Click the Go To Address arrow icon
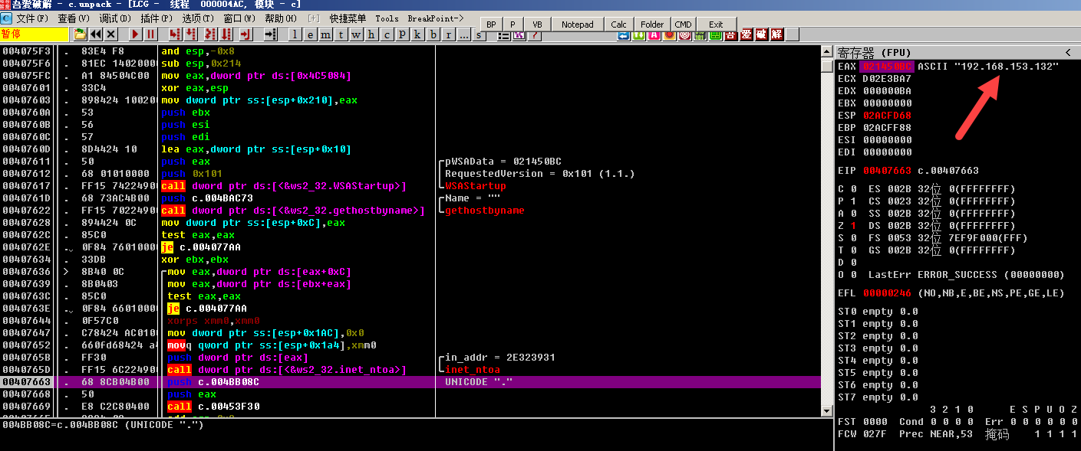Image resolution: width=1081 pixels, height=451 pixels. tap(270, 34)
